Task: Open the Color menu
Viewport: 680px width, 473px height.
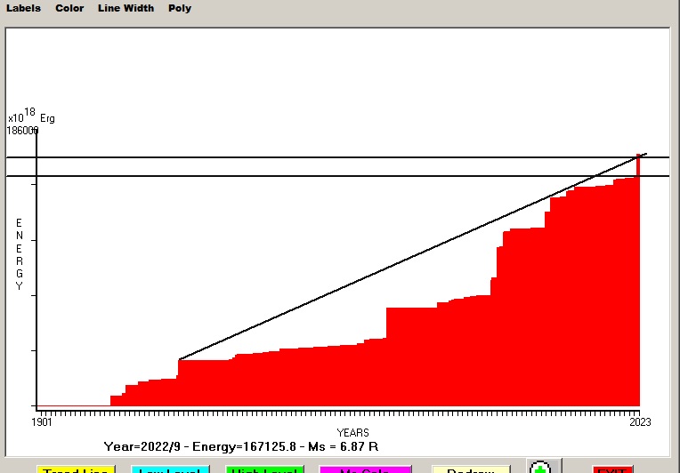Action: pyautogui.click(x=69, y=8)
